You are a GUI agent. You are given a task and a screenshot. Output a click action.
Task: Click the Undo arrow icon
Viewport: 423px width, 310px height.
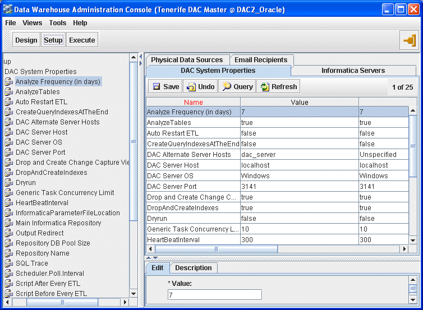click(191, 86)
